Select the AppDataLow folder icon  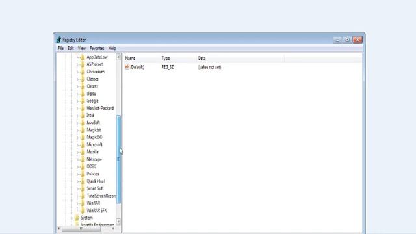[x=83, y=57]
